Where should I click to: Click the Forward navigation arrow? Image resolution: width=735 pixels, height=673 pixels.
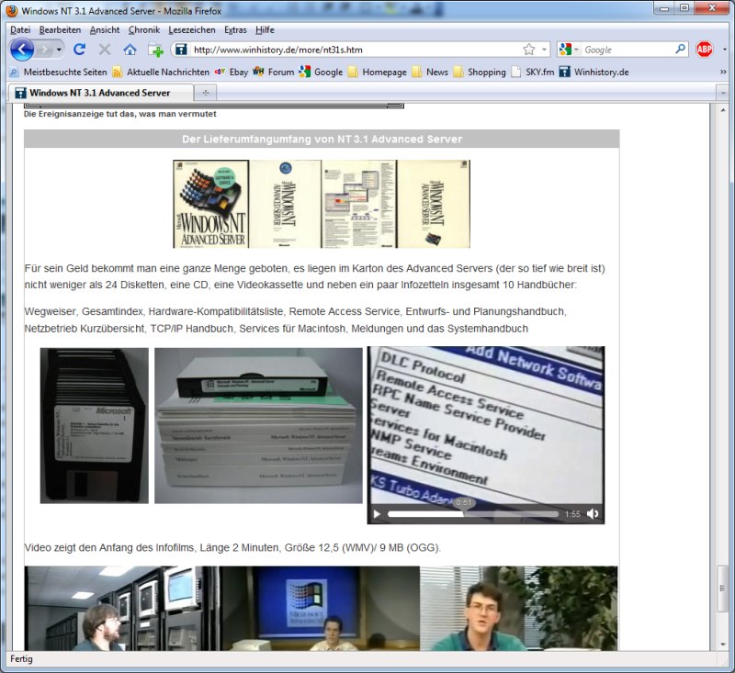[x=44, y=50]
